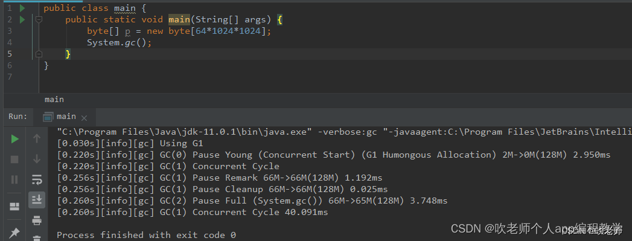Click line number 3 in gutter
Viewport: 632px width, 241px height.
pyautogui.click(x=10, y=31)
